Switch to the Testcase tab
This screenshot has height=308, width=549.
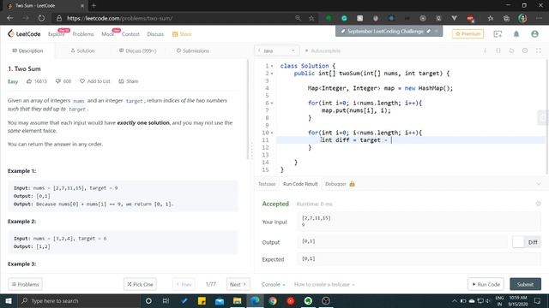(267, 184)
